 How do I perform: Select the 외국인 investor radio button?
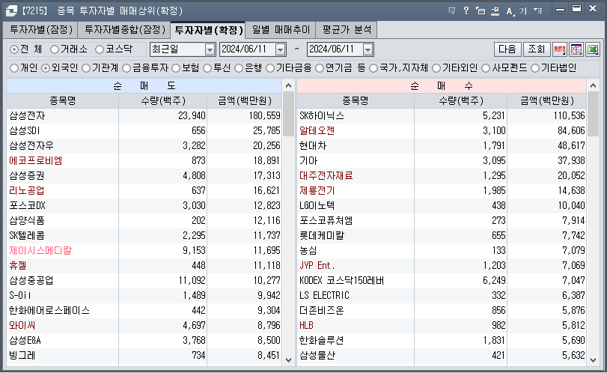46,68
